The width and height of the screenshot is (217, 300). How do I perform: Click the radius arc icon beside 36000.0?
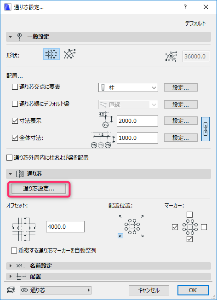(171, 57)
